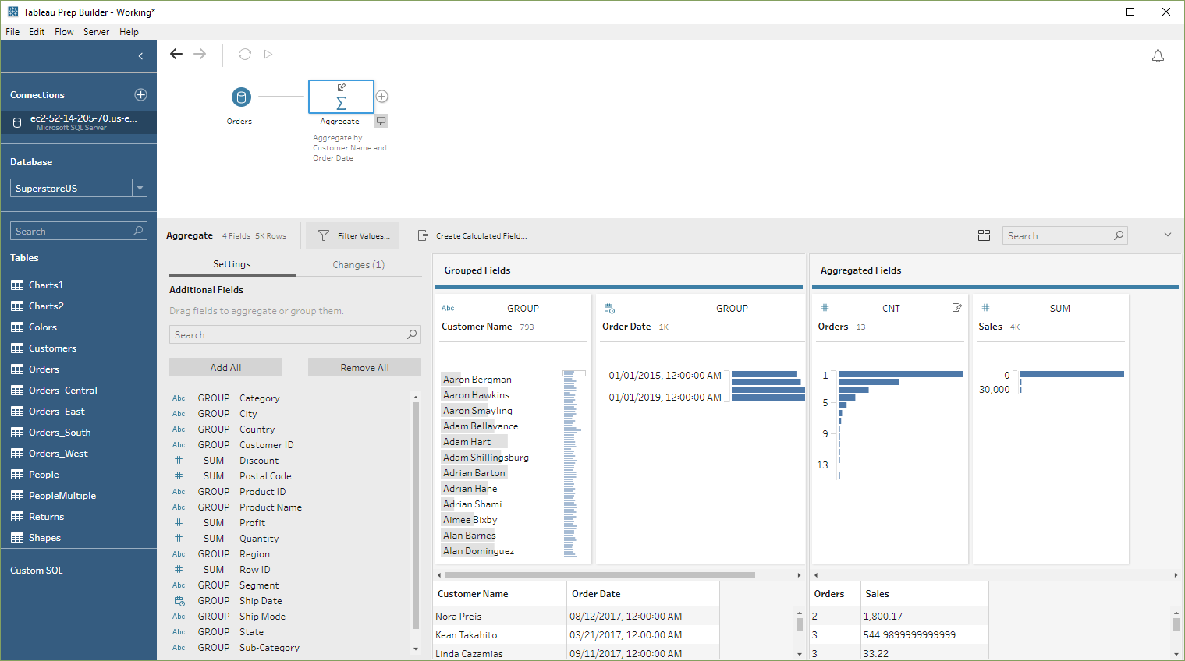Viewport: 1185px width, 661px height.
Task: Switch to the Settings tab
Action: coord(232,264)
